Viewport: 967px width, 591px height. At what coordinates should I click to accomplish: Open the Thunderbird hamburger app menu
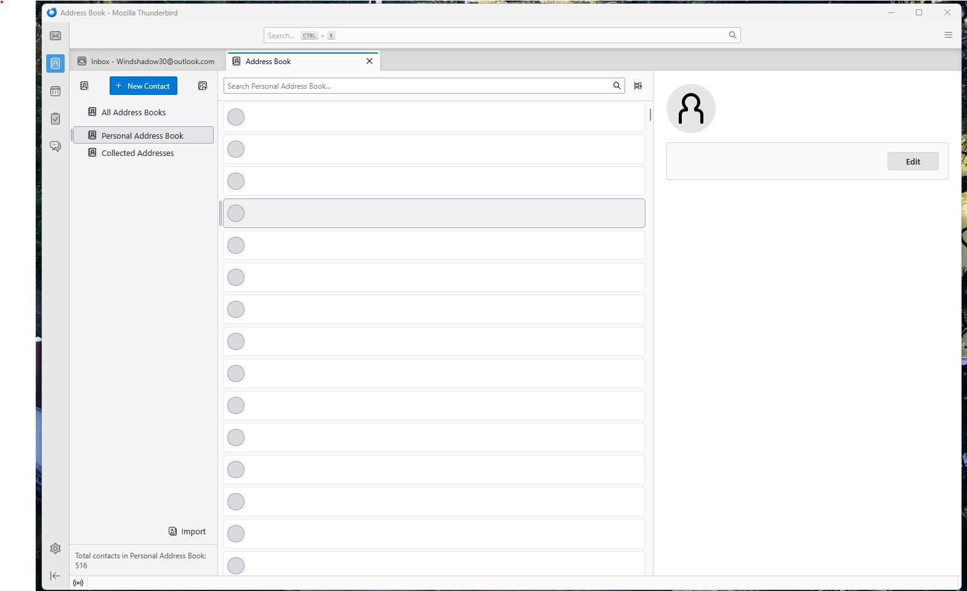coord(949,35)
